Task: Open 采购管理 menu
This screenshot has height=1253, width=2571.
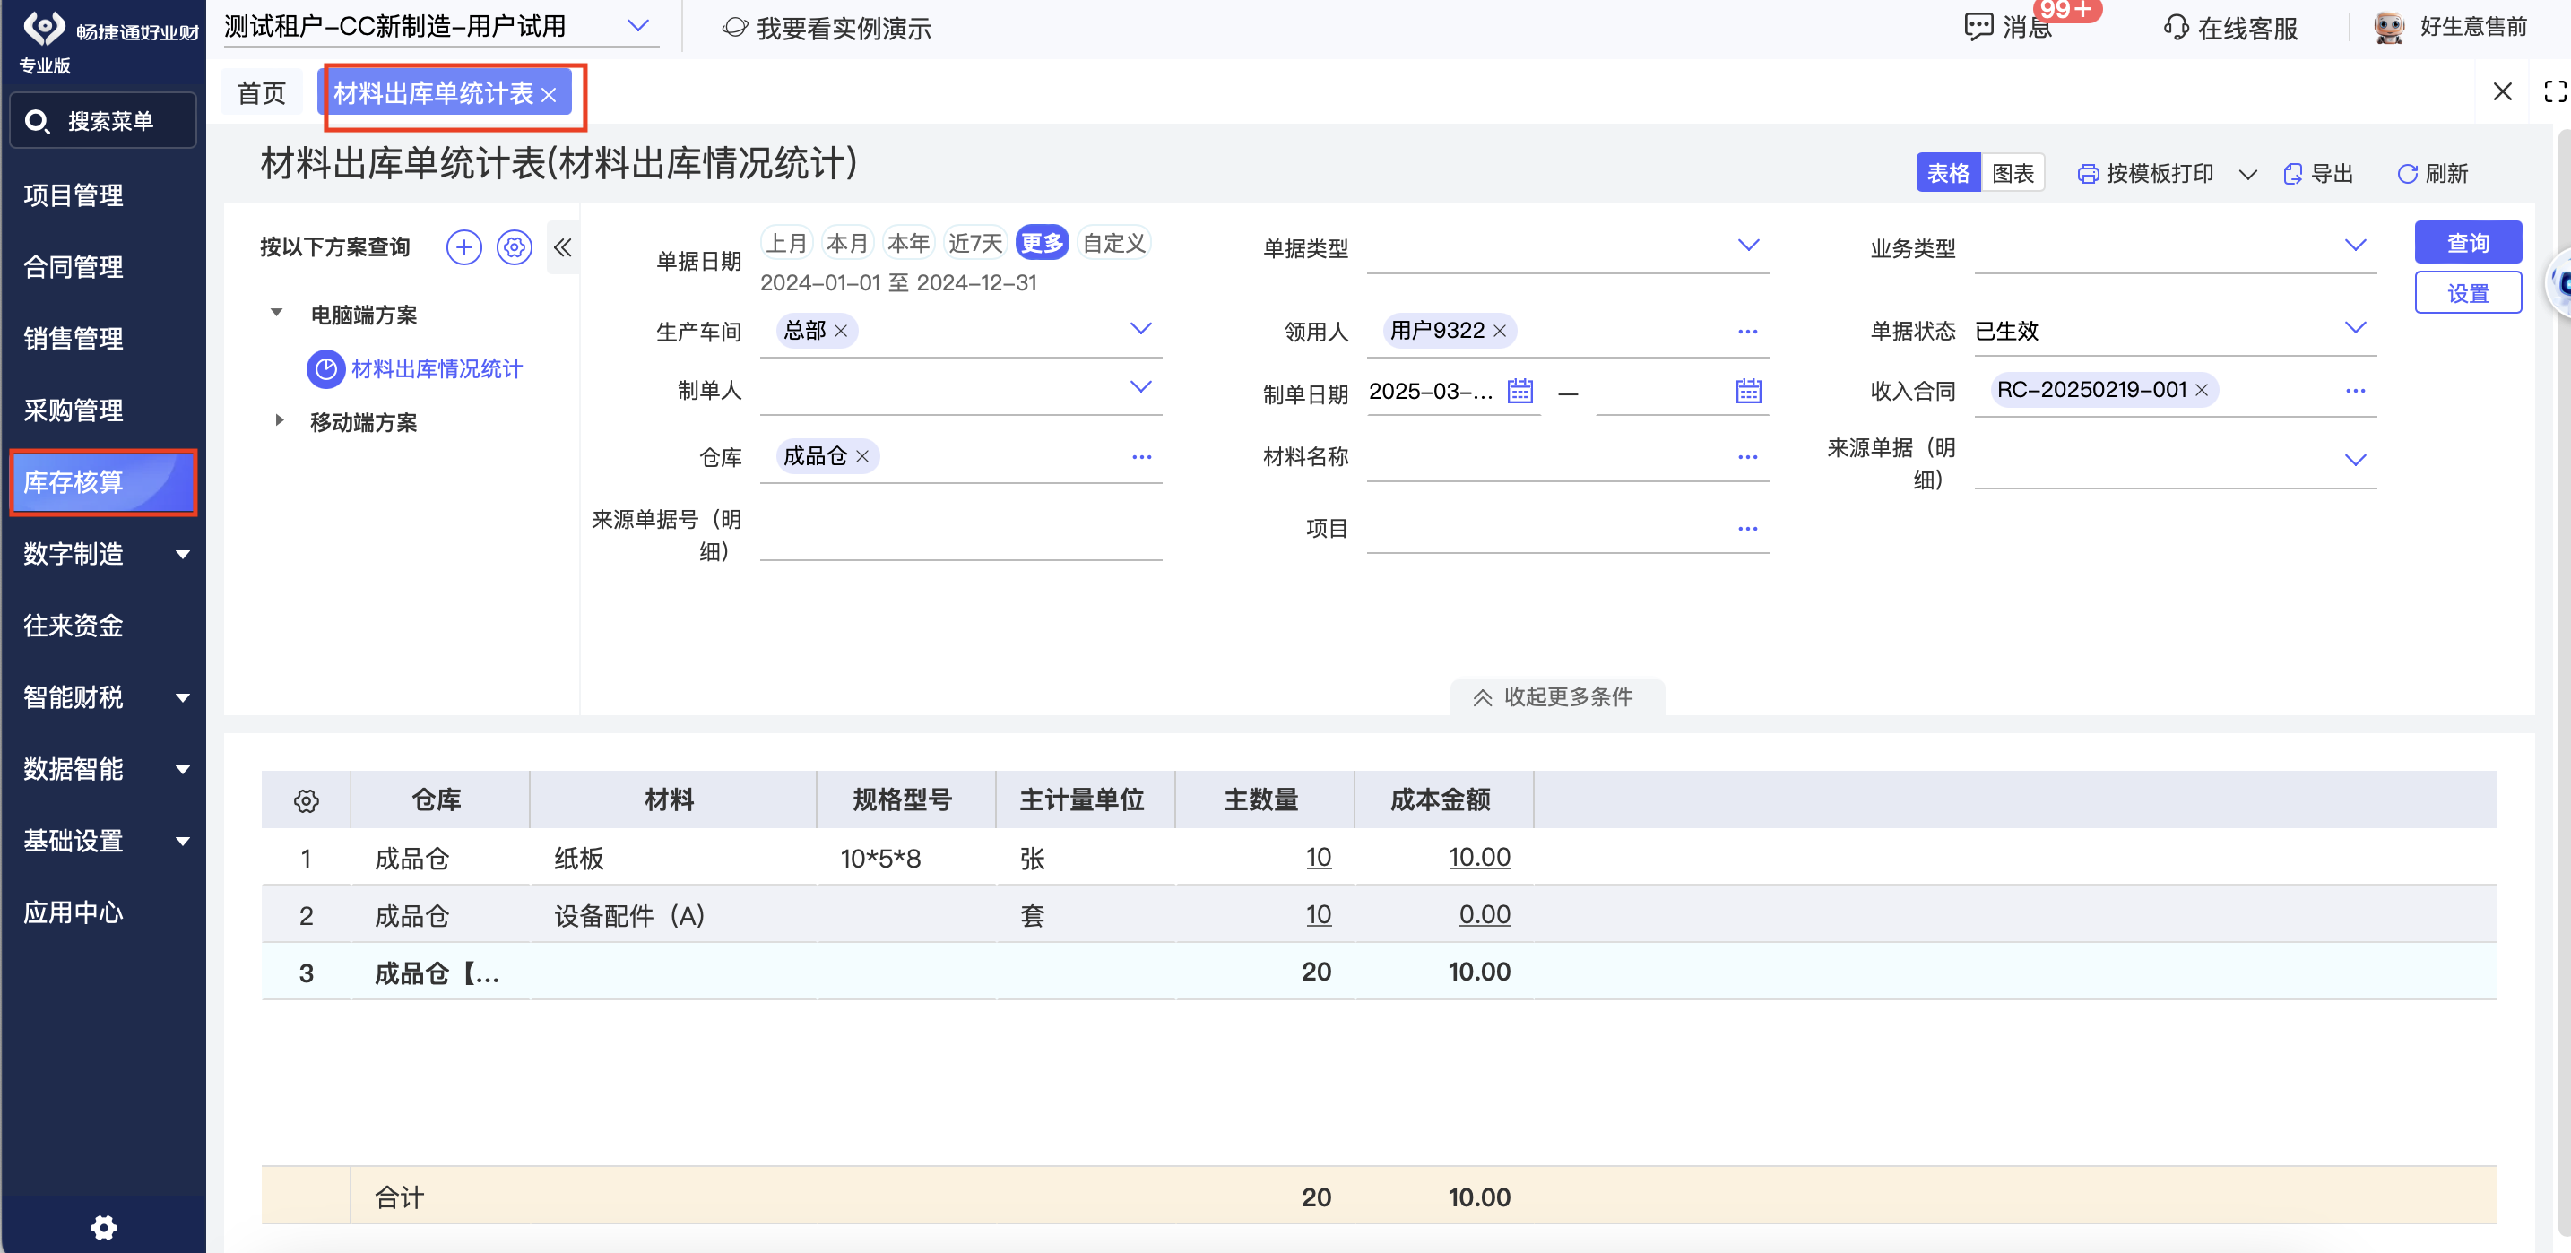Action: click(73, 411)
